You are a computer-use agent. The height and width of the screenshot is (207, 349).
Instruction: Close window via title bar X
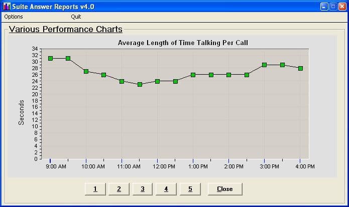(342, 7)
